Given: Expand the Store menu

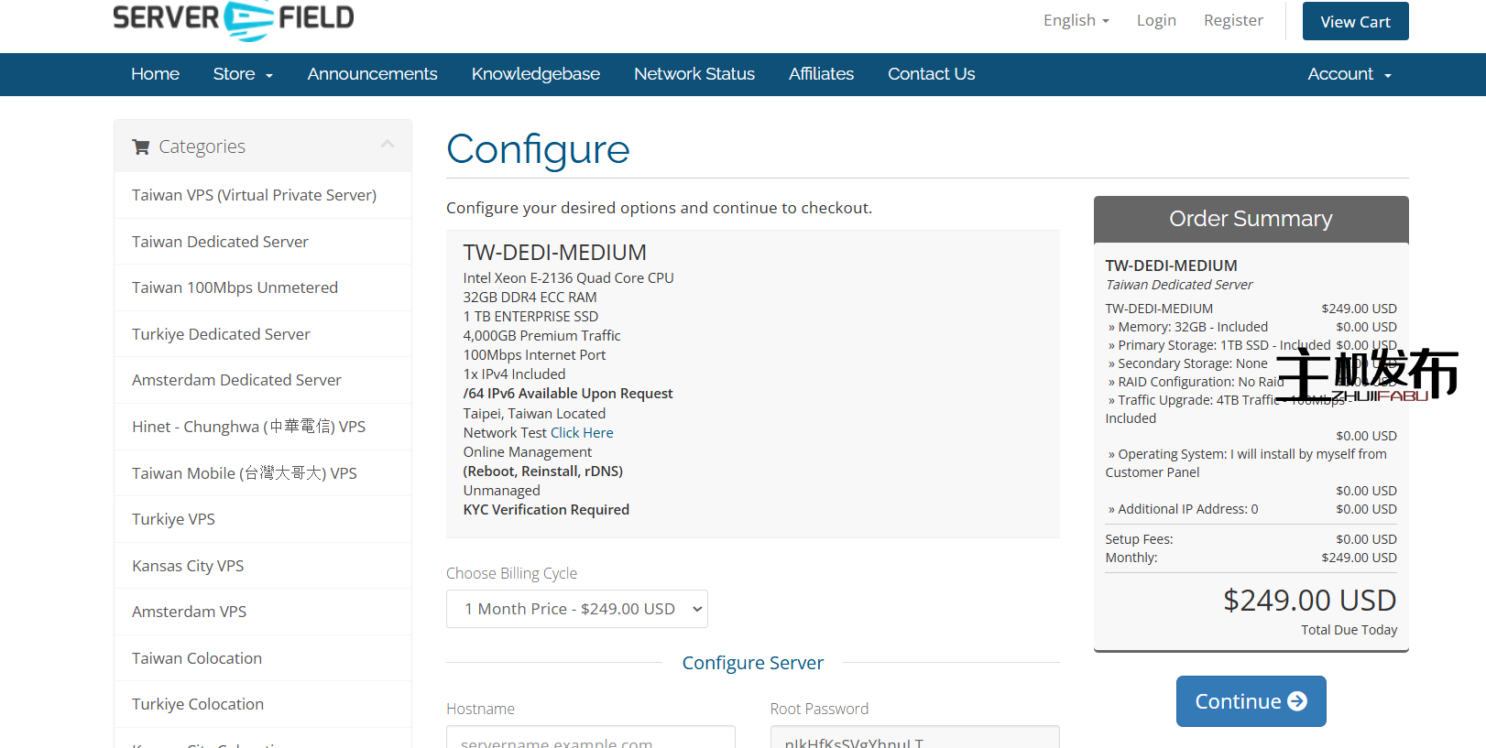Looking at the screenshot, I should [x=243, y=74].
